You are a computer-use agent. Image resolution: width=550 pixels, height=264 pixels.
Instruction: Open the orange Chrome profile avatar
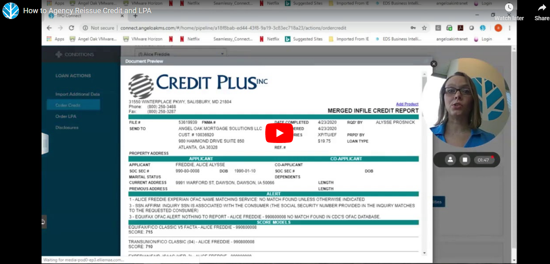498,28
